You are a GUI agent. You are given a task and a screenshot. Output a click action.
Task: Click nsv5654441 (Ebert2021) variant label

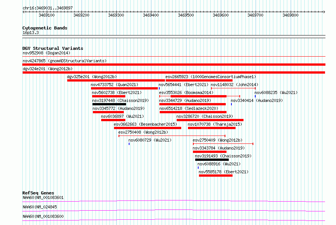[x=183, y=85]
